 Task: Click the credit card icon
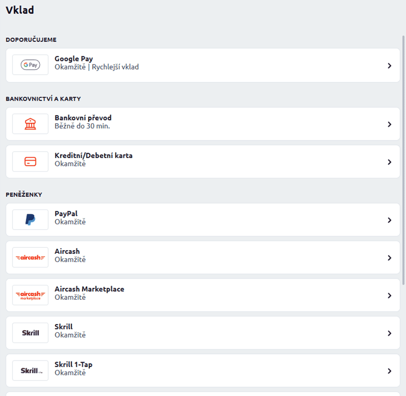[x=31, y=161]
